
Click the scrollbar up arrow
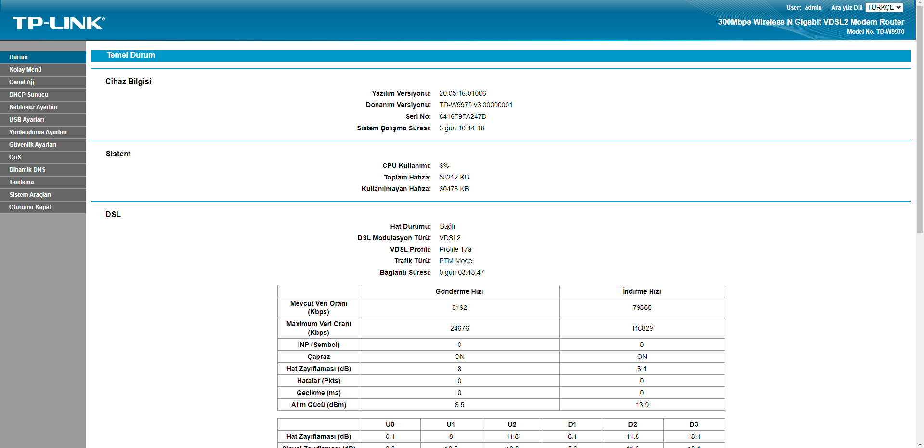click(x=920, y=3)
